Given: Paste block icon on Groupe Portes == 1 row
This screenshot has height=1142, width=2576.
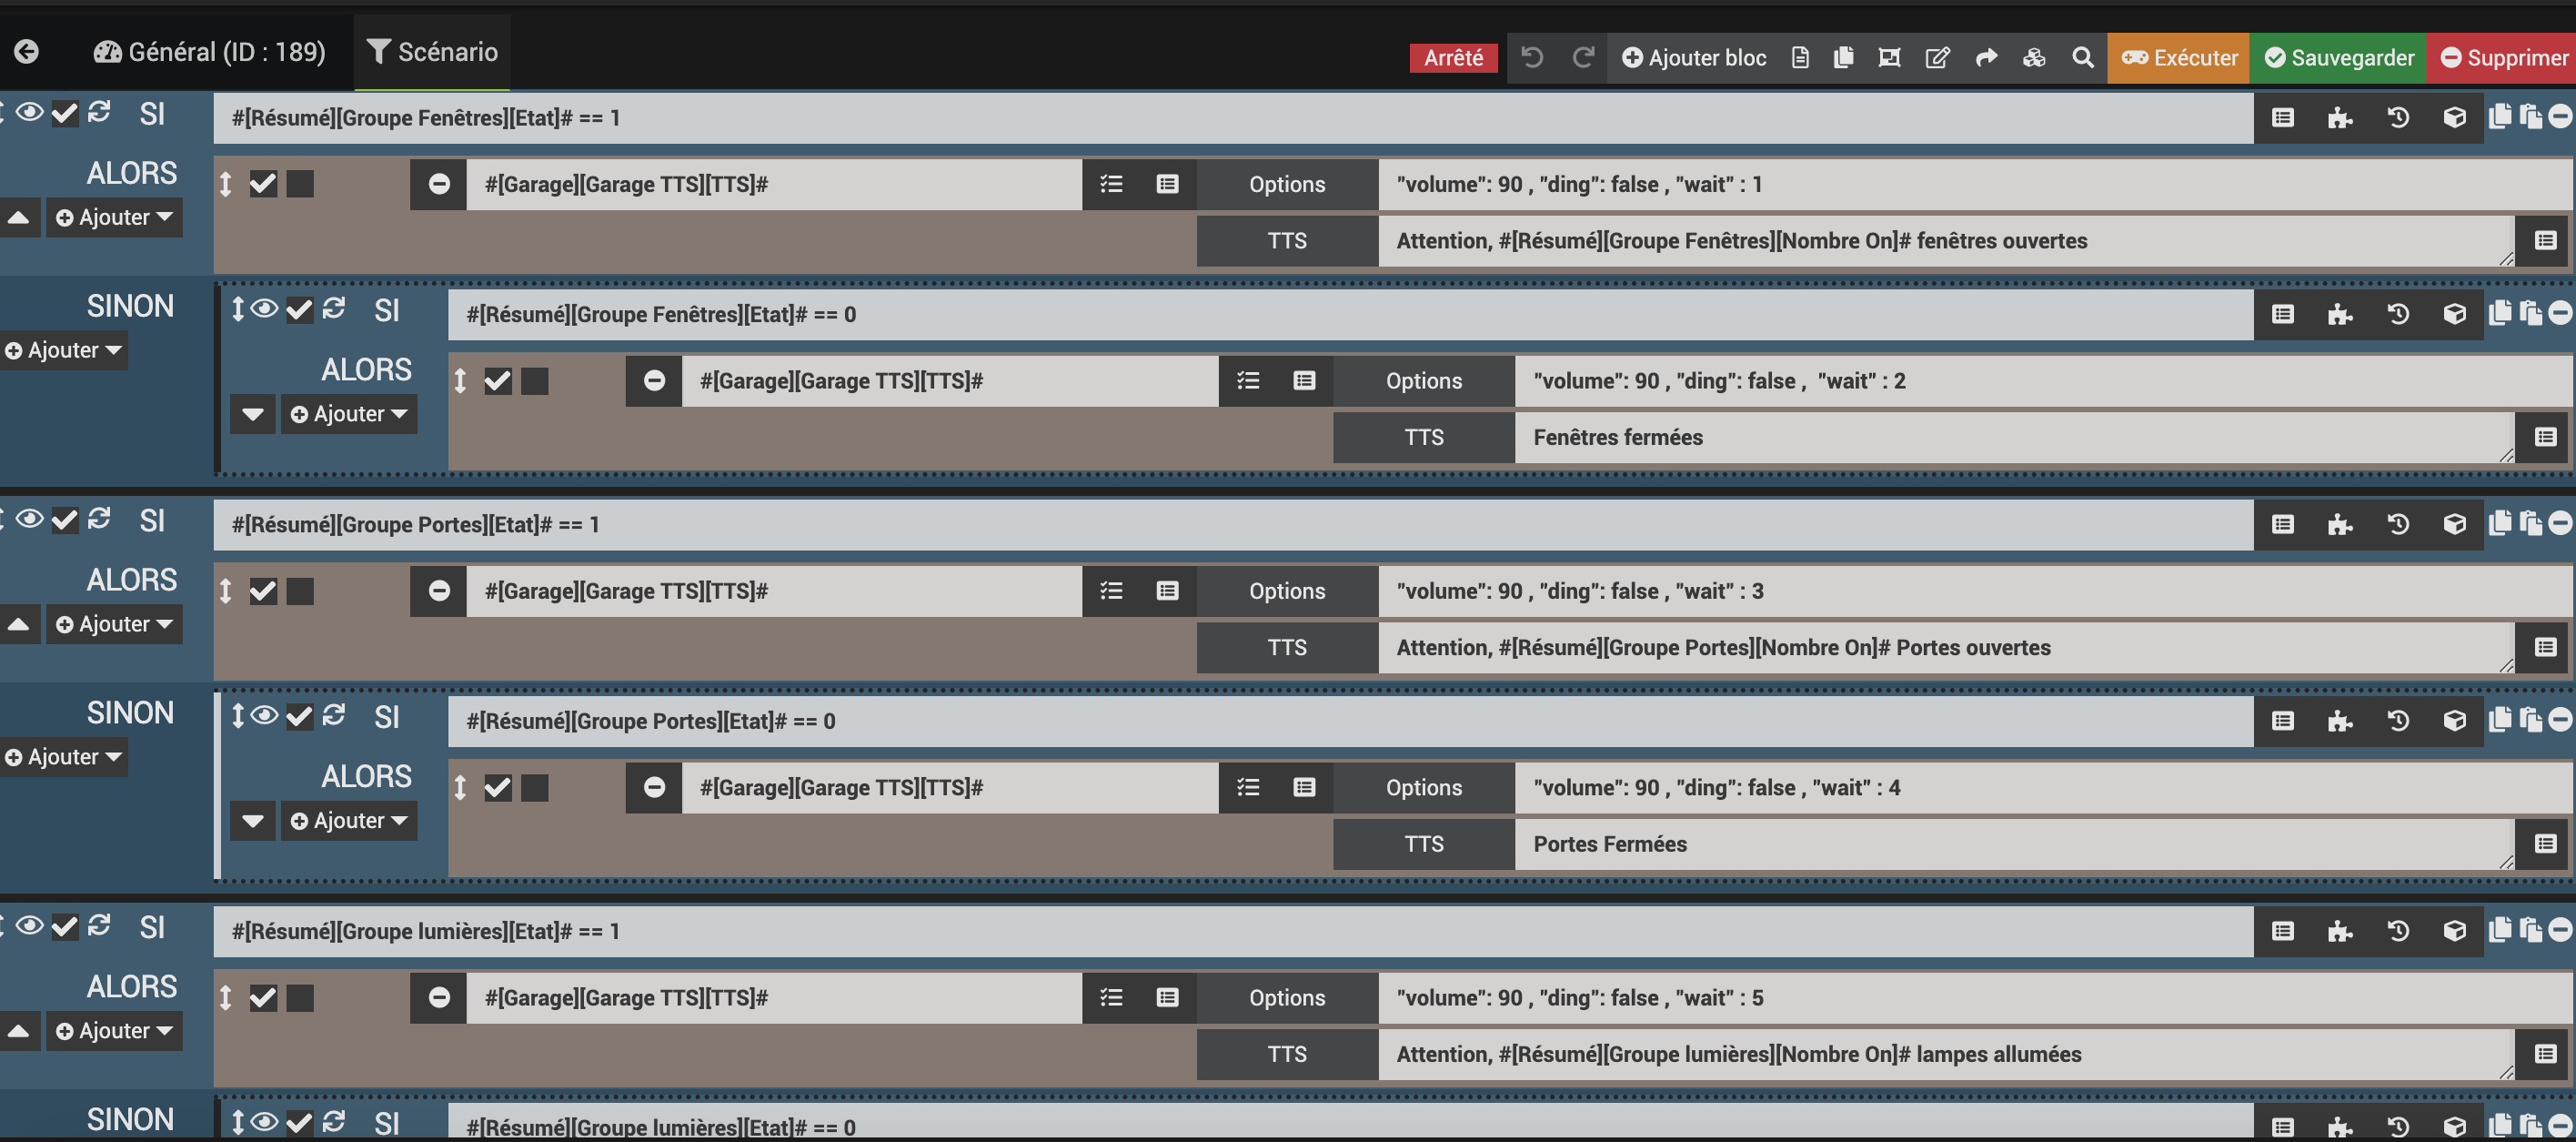Looking at the screenshot, I should tap(2531, 524).
